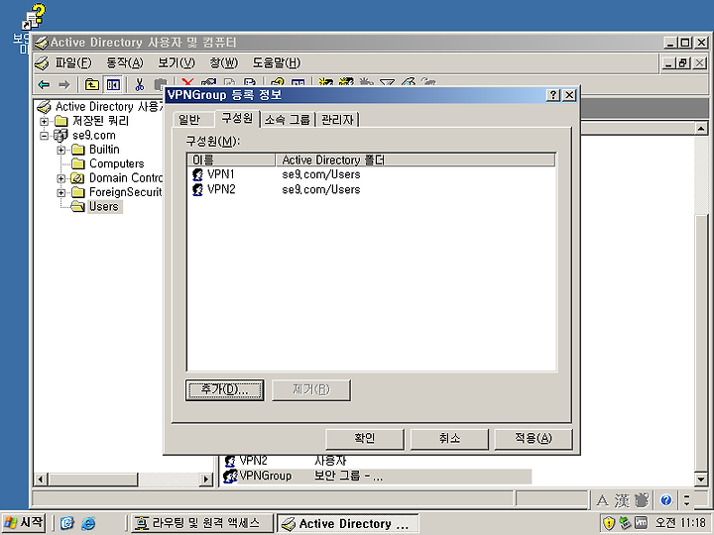Screen dimensions: 714x535
Task: Click the VPN1 user icon in members list
Action: pos(197,174)
